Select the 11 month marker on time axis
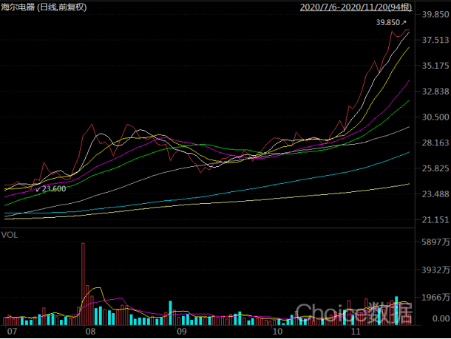This screenshot has height=339, width=451. click(x=356, y=332)
